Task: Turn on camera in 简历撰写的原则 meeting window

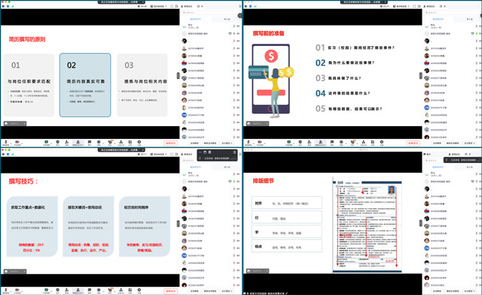Action: 17,143
